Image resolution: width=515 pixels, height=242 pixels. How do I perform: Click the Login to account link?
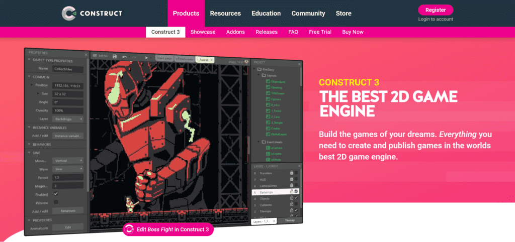click(436, 19)
